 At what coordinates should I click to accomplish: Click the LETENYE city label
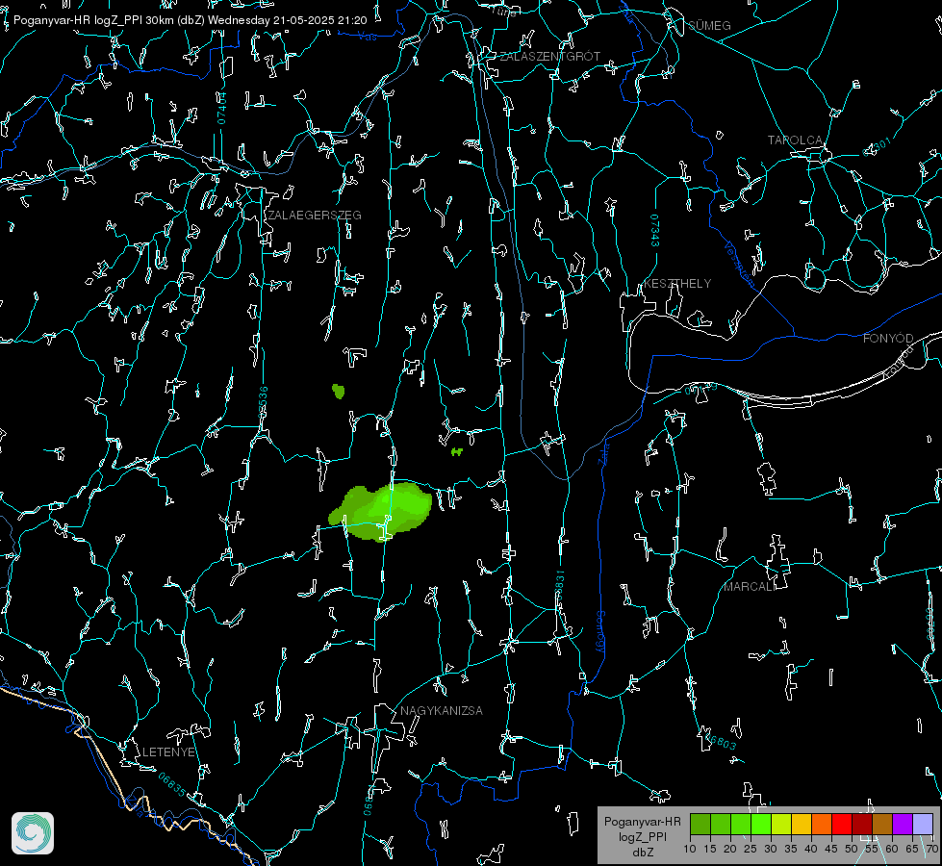[168, 752]
